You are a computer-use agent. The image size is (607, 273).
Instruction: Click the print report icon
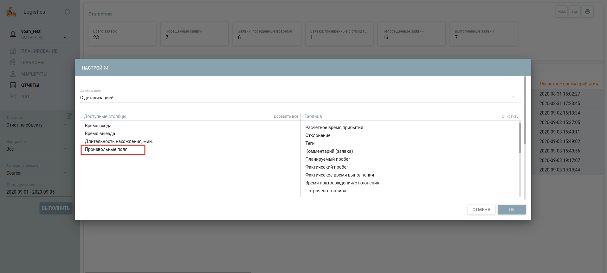[x=588, y=12]
